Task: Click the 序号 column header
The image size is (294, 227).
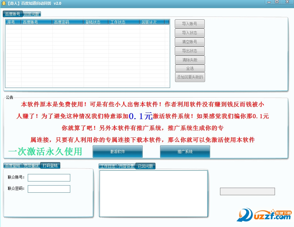Action: point(13,22)
